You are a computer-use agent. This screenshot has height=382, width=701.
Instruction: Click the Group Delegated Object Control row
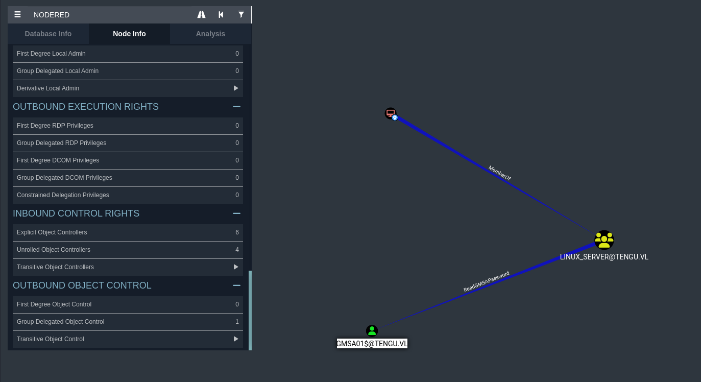coord(128,322)
